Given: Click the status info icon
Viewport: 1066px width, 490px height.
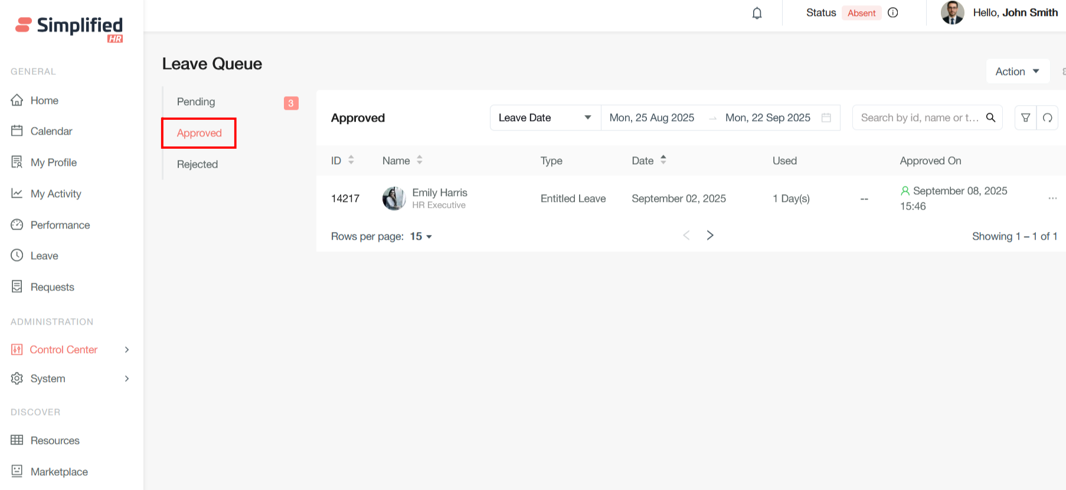Looking at the screenshot, I should (893, 12).
